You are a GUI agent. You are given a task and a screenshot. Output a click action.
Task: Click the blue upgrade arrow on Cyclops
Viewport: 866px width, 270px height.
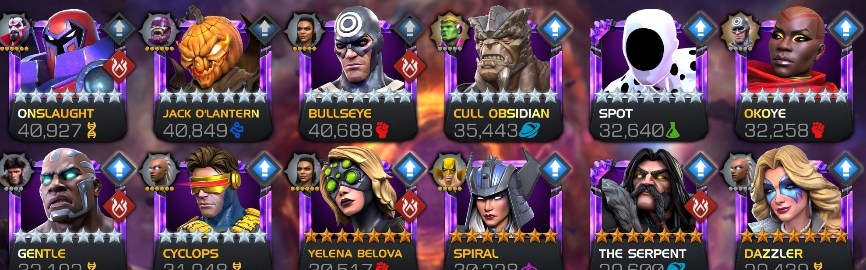point(264,168)
